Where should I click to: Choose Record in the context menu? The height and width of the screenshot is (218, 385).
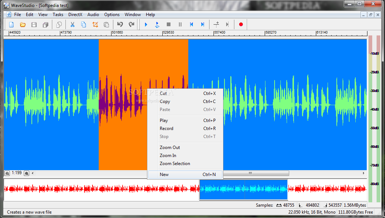pyautogui.click(x=185, y=129)
